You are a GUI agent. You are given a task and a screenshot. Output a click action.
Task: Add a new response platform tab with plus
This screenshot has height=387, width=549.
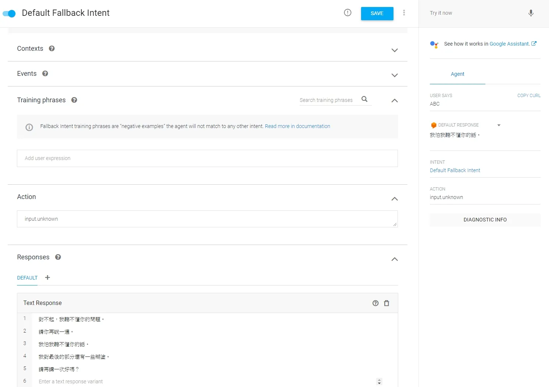pyautogui.click(x=47, y=277)
